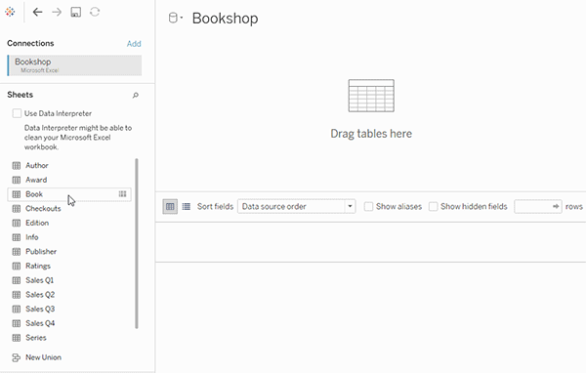
Task: Select the Award sheet name
Action: click(36, 180)
